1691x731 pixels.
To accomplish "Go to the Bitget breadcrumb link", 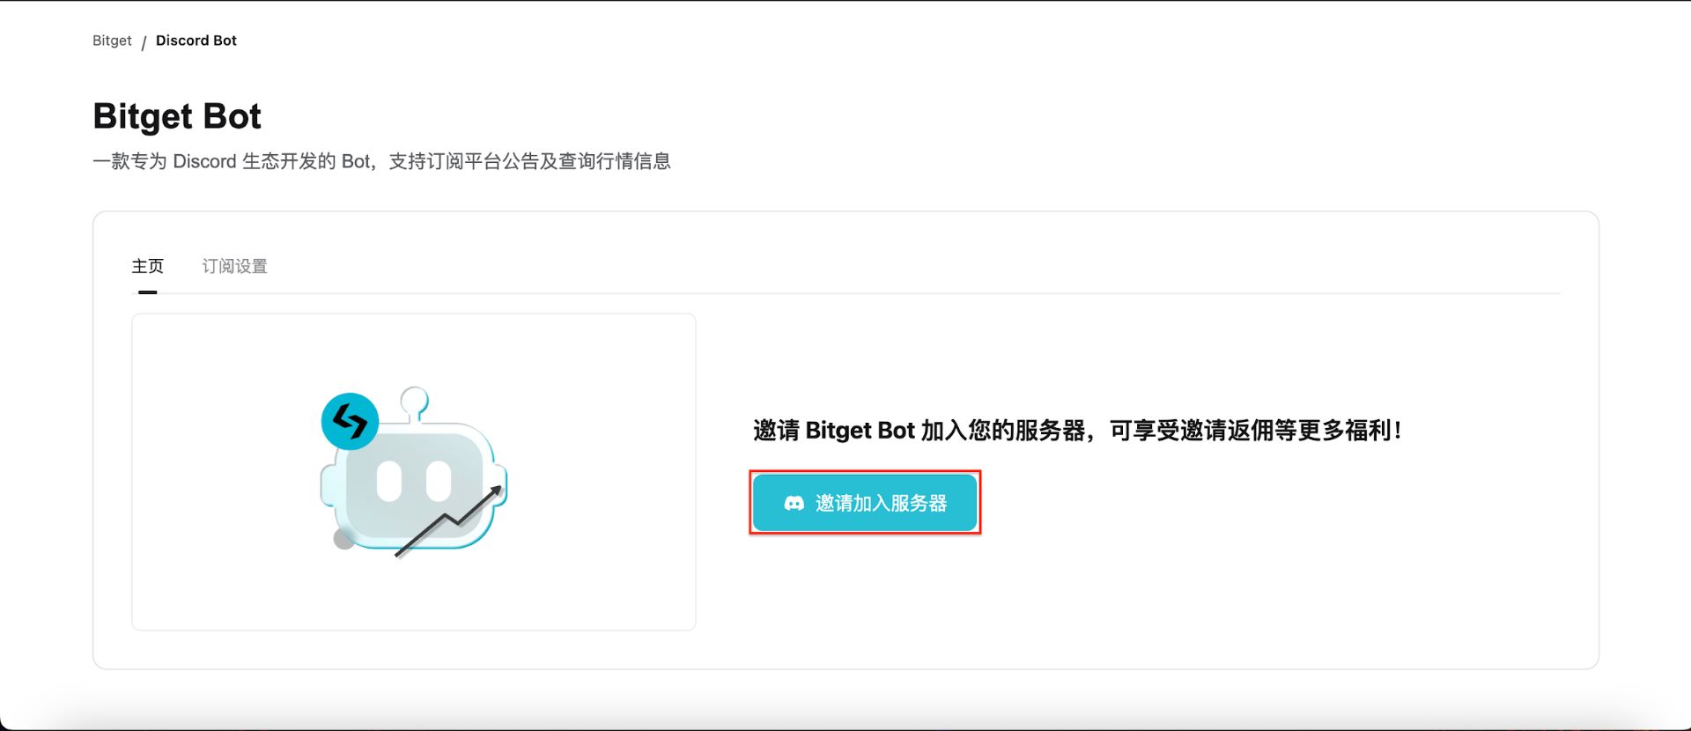I will point(112,41).
